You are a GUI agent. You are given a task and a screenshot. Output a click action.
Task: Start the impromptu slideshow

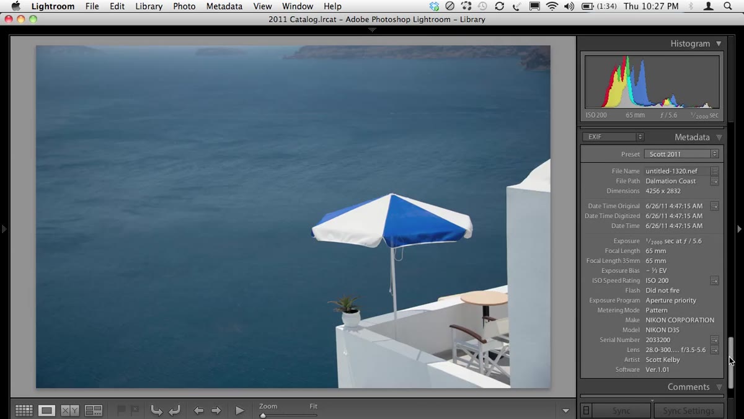[239, 410]
